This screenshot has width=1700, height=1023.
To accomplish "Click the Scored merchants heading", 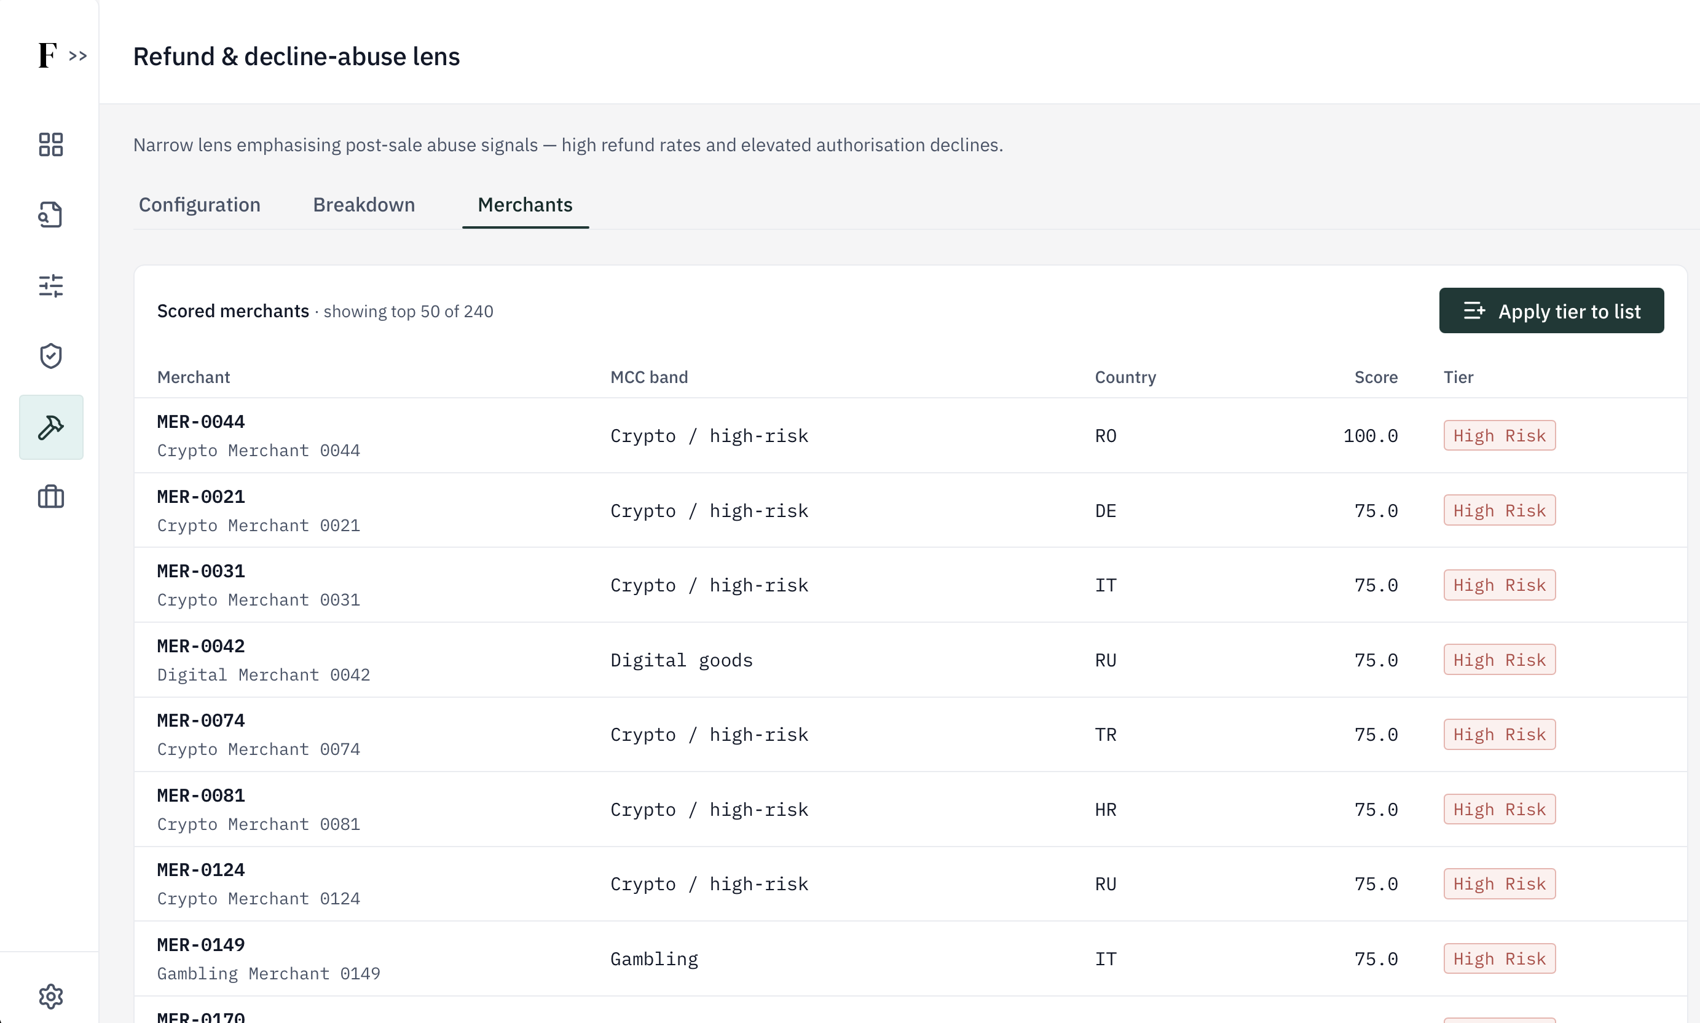I will [233, 311].
